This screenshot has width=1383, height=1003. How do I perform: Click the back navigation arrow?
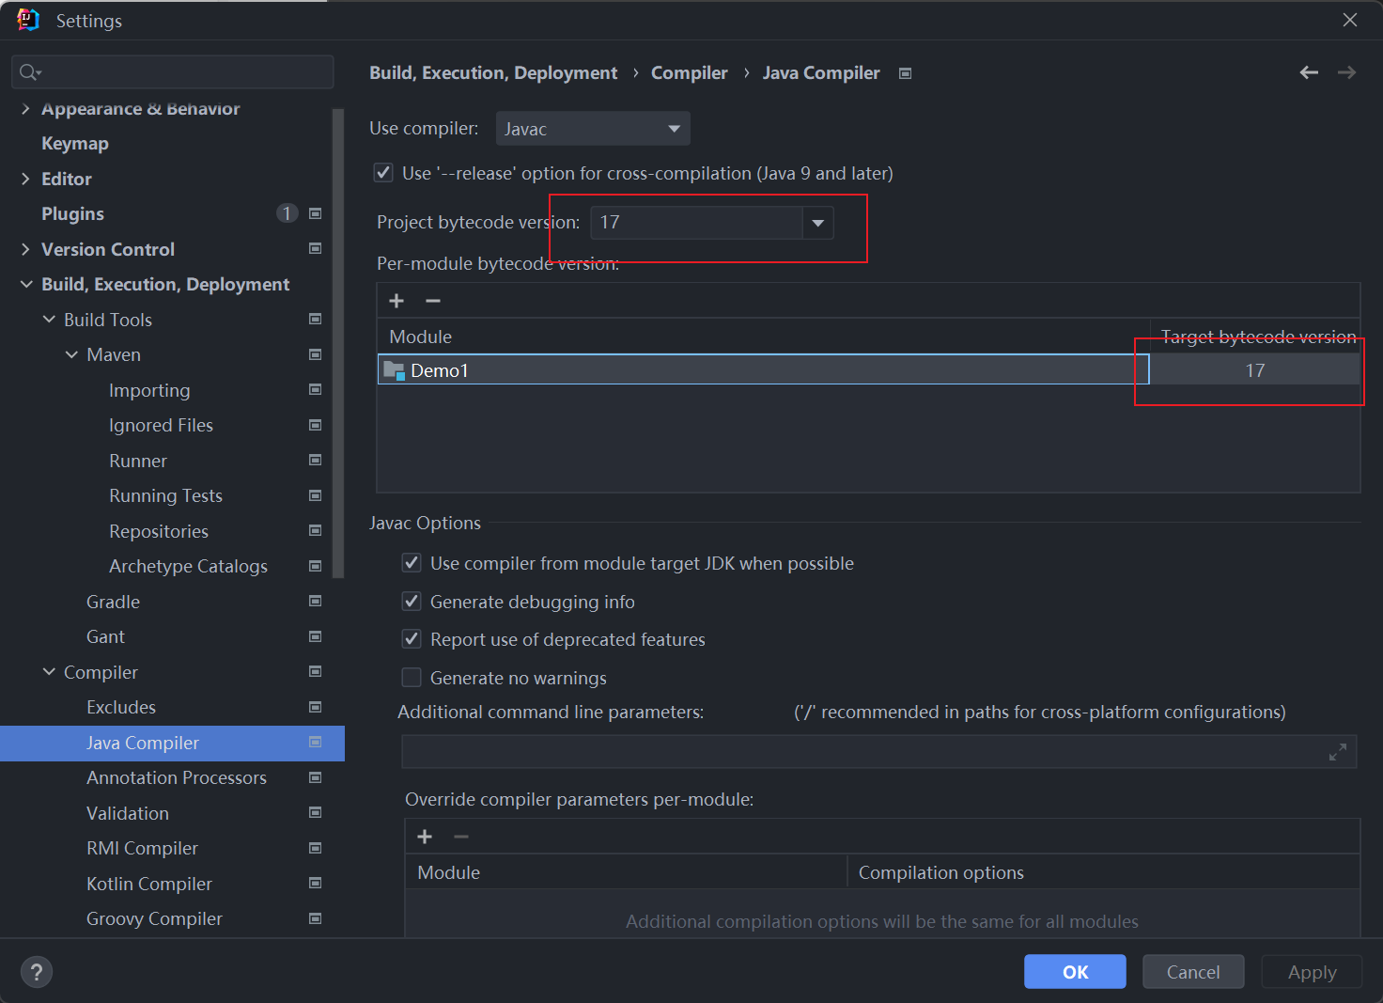[1309, 72]
